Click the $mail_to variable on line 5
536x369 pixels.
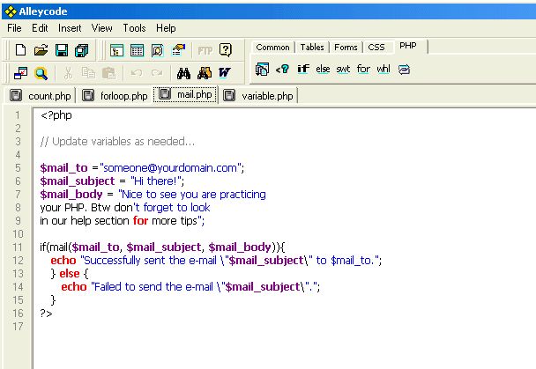click(x=64, y=168)
